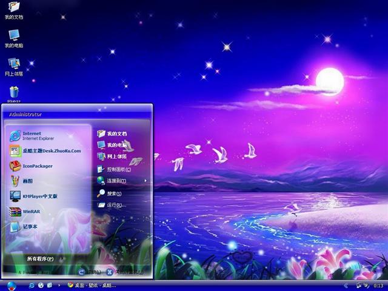Open 画图 (Paint) program
The width and height of the screenshot is (388, 291).
[x=28, y=181]
